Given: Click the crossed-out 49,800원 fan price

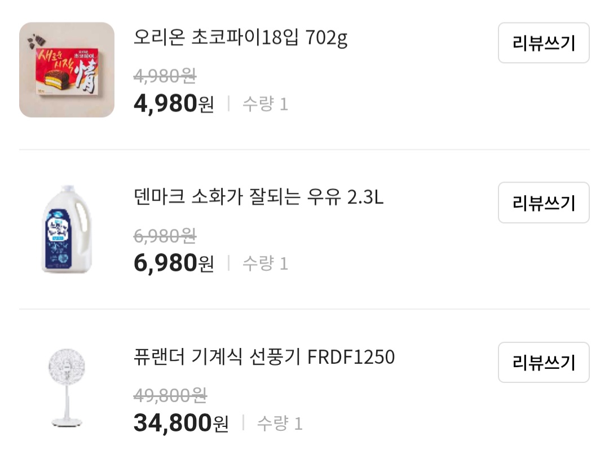Looking at the screenshot, I should [170, 395].
